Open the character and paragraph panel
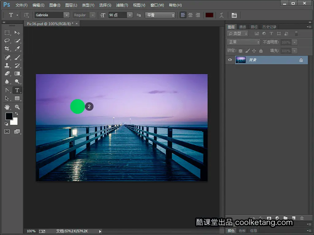 [234, 15]
